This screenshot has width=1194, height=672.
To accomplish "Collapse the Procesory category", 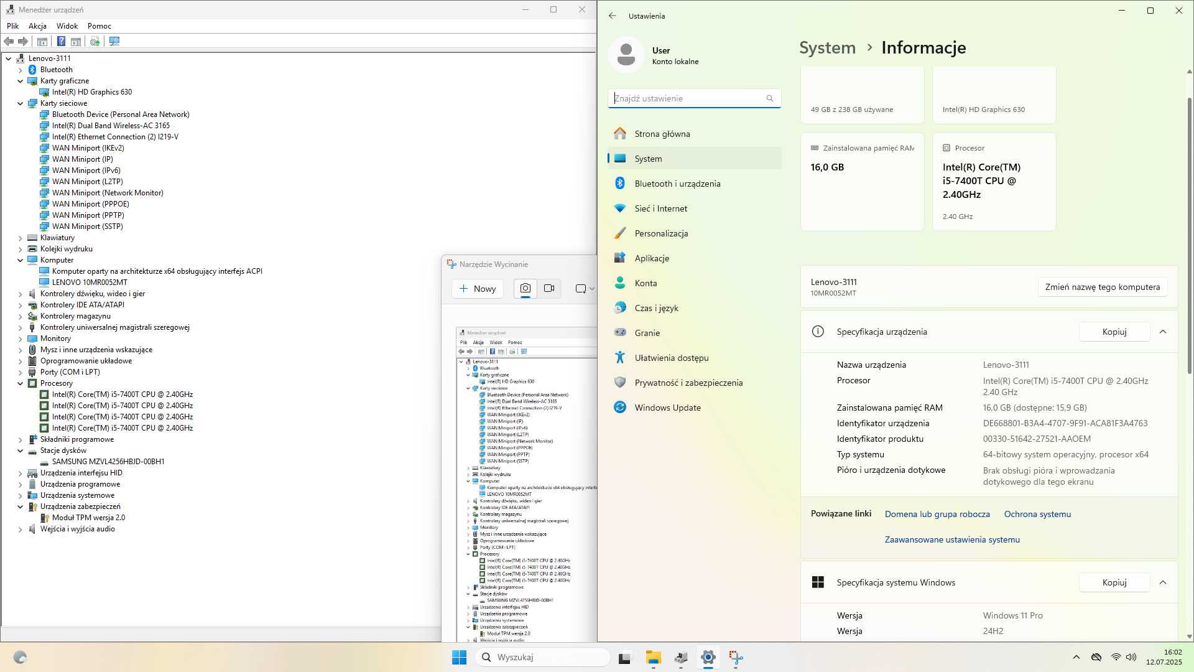I will 20,383.
